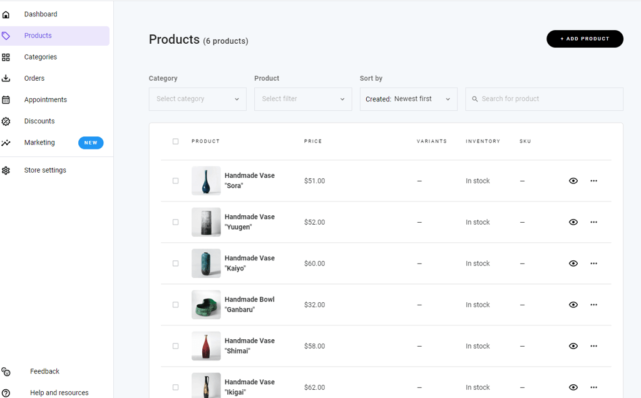Check the Handmade Vase "Sora" checkbox
The image size is (641, 398).
pos(175,181)
